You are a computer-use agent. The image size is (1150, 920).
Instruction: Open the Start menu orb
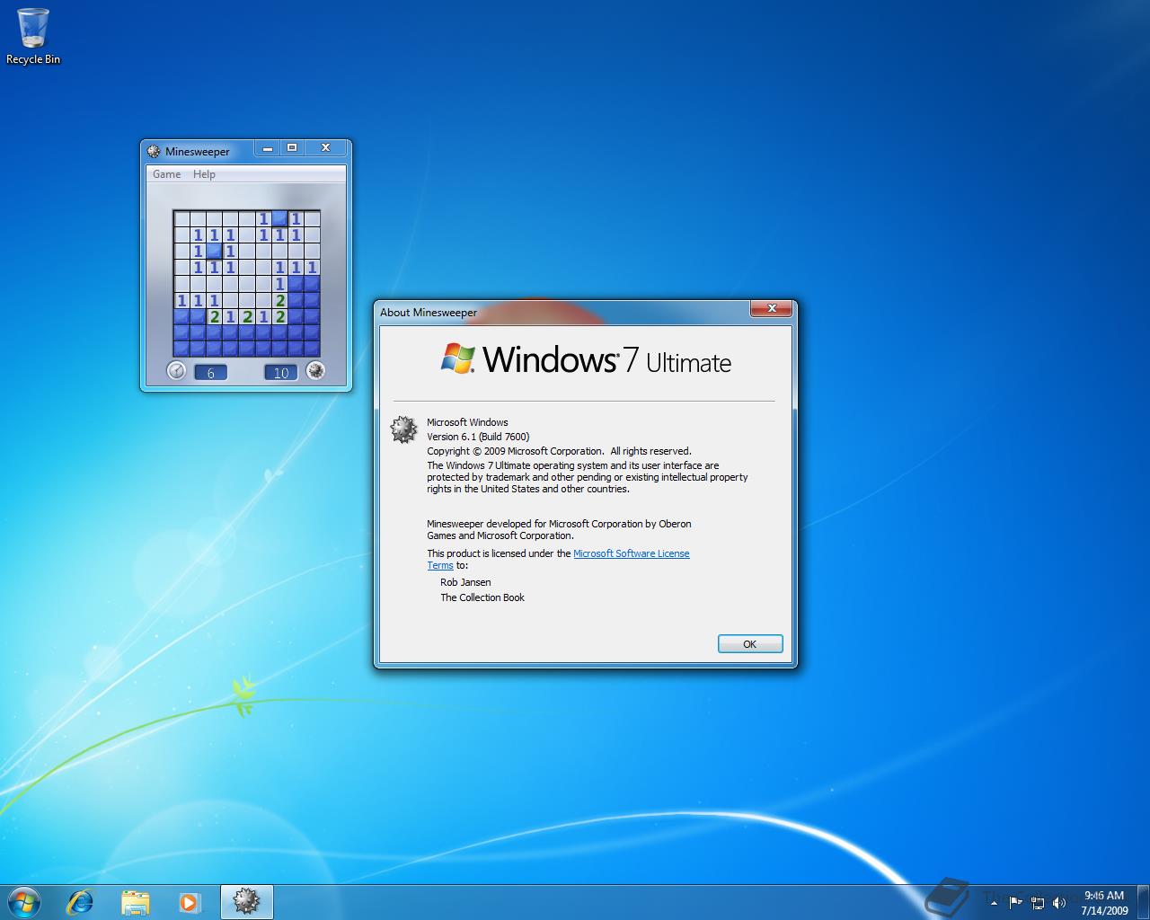24,901
